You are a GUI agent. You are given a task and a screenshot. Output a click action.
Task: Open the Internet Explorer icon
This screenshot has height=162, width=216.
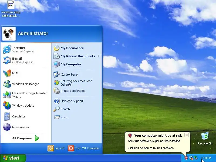[x=7, y=49]
